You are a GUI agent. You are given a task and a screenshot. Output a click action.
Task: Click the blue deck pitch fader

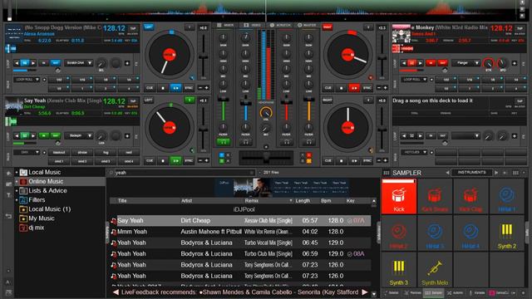pos(203,56)
